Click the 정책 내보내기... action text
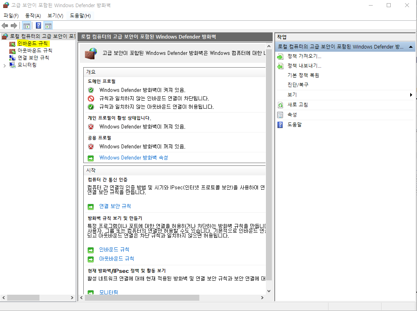The height and width of the screenshot is (311, 417). (x=304, y=66)
